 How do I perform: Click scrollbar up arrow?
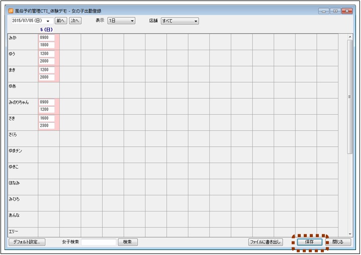(x=349, y=37)
